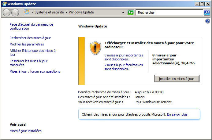Image resolution: width=212 pixels, height=140 pixels.
Task: Click the 'Jamais' installation status value
Action: pyautogui.click(x=139, y=97)
